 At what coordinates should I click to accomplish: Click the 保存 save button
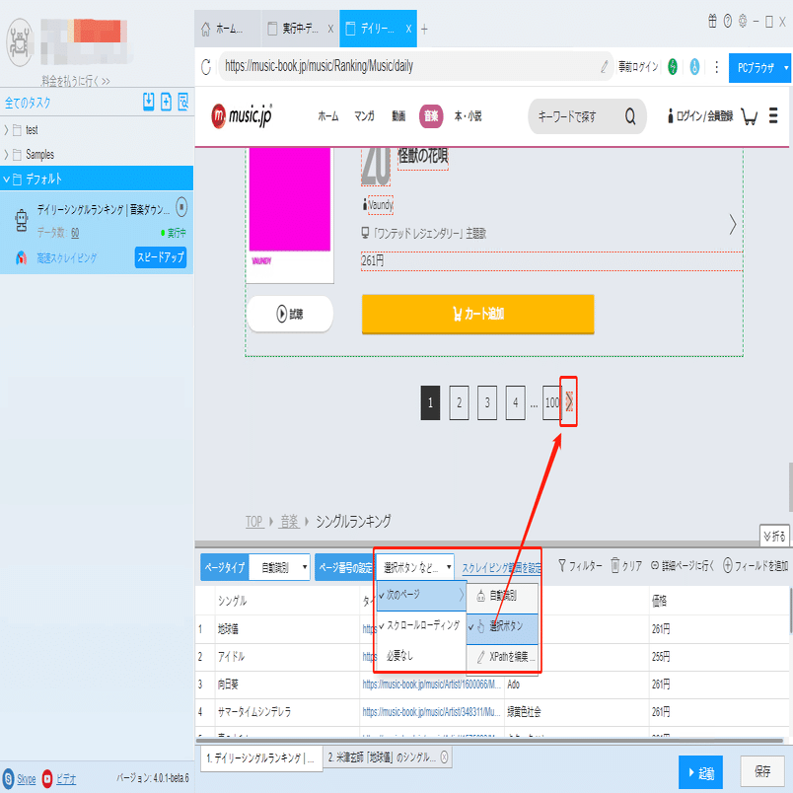(x=762, y=771)
